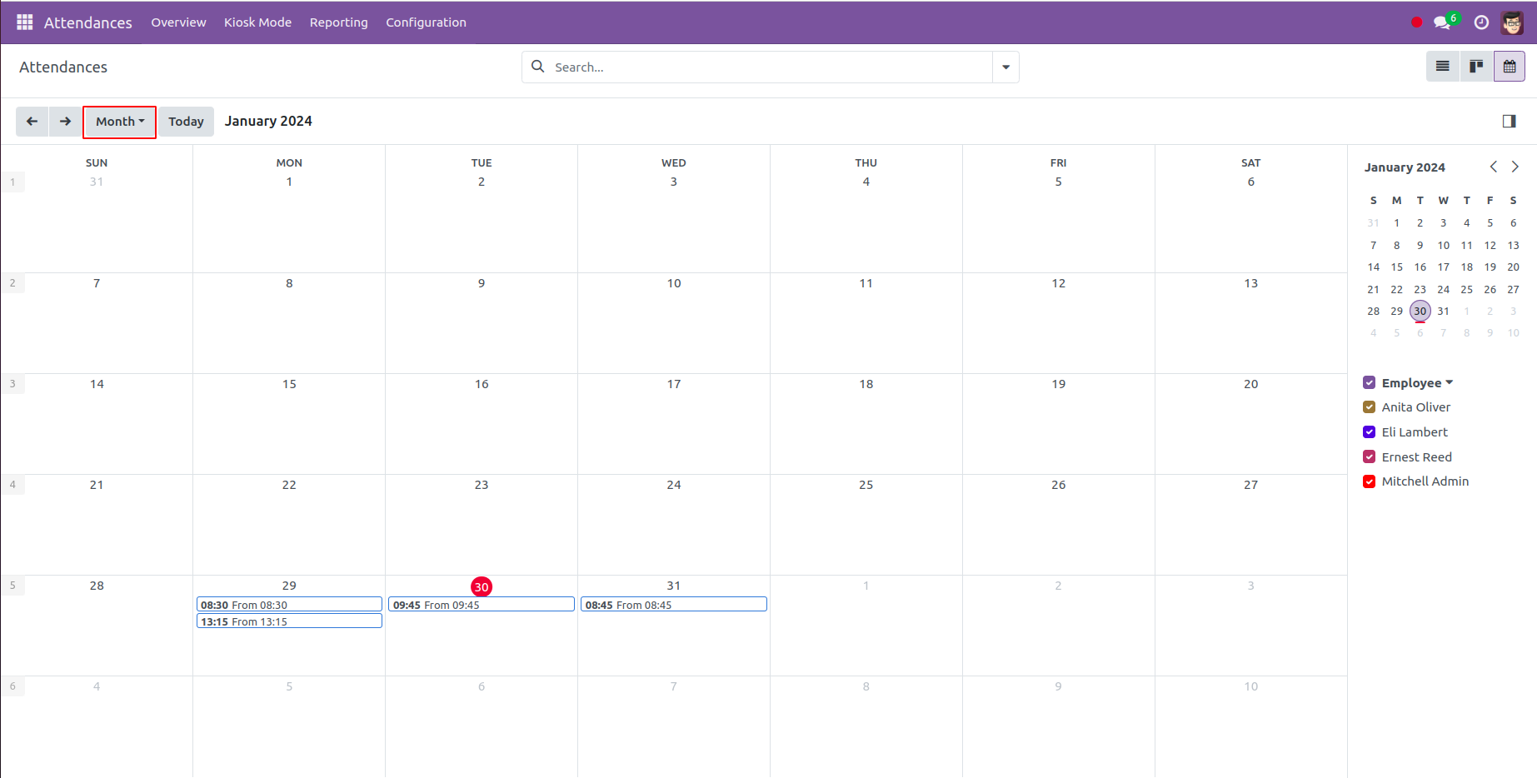Open the 09:45 attendance on January 30
Viewport: 1537px width, 778px height.
click(482, 605)
